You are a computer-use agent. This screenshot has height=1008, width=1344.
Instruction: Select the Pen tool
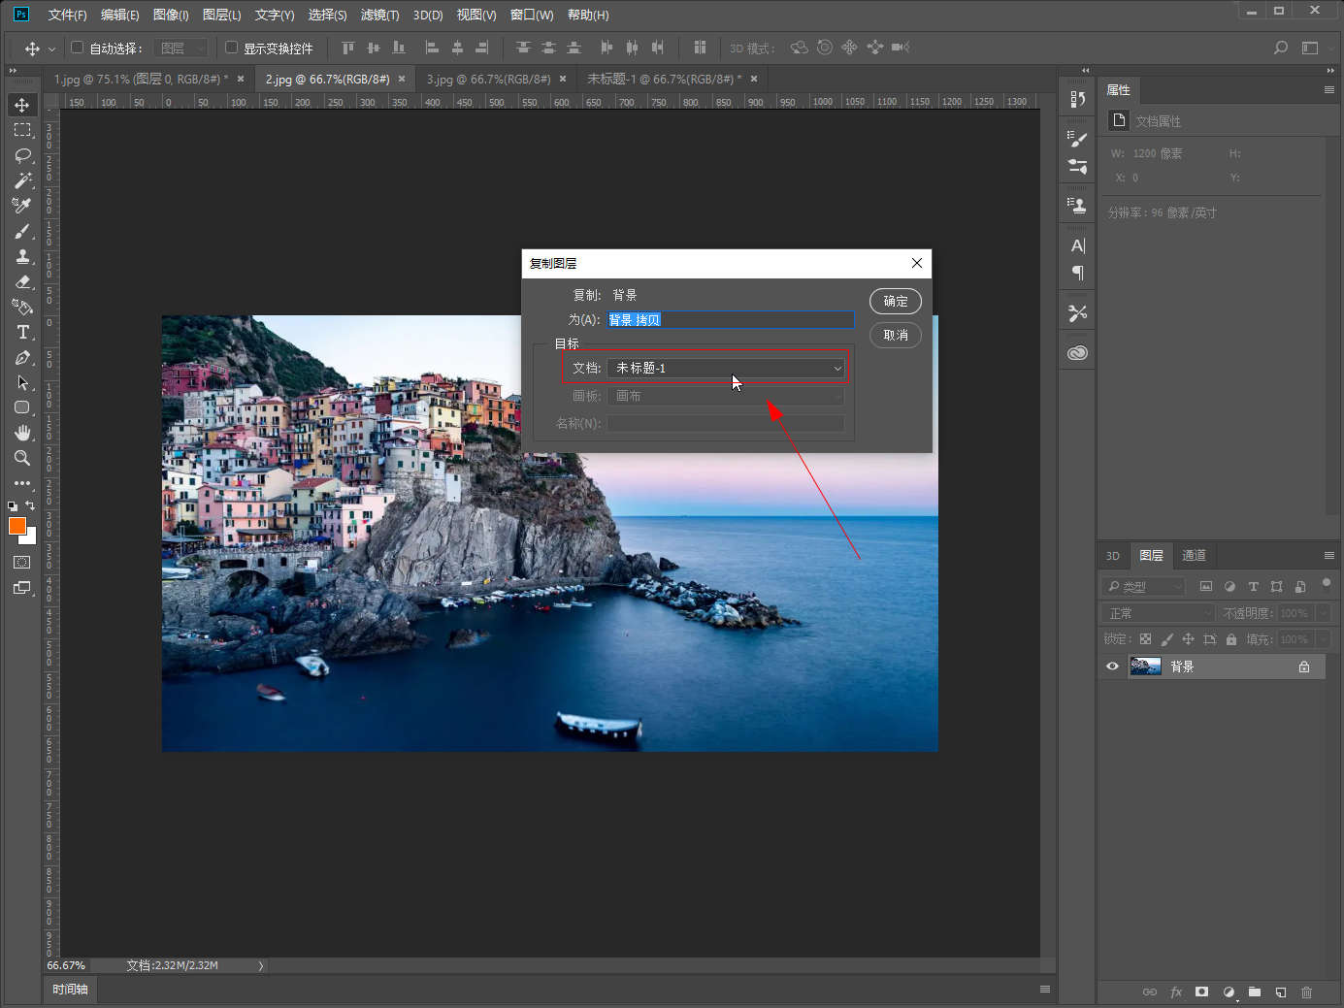(x=22, y=357)
